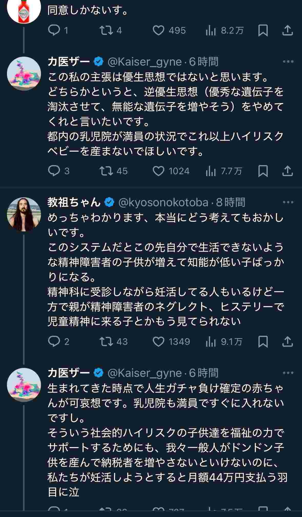Screen dimensions: 302x517
Task: Bookmark 教祖ちゃん's tweet
Action: click(x=263, y=342)
